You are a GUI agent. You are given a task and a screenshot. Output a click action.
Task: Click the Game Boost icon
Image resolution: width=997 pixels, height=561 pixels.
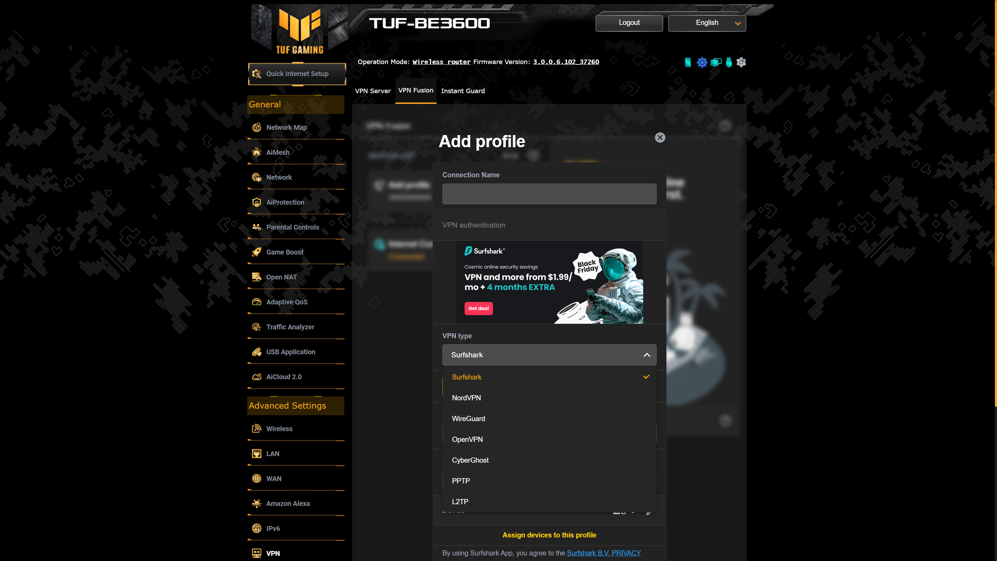[257, 251]
